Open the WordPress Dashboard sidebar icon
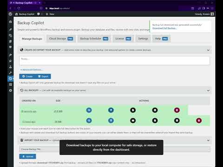Screen dimensions: 223x167 tap(10, 22)
